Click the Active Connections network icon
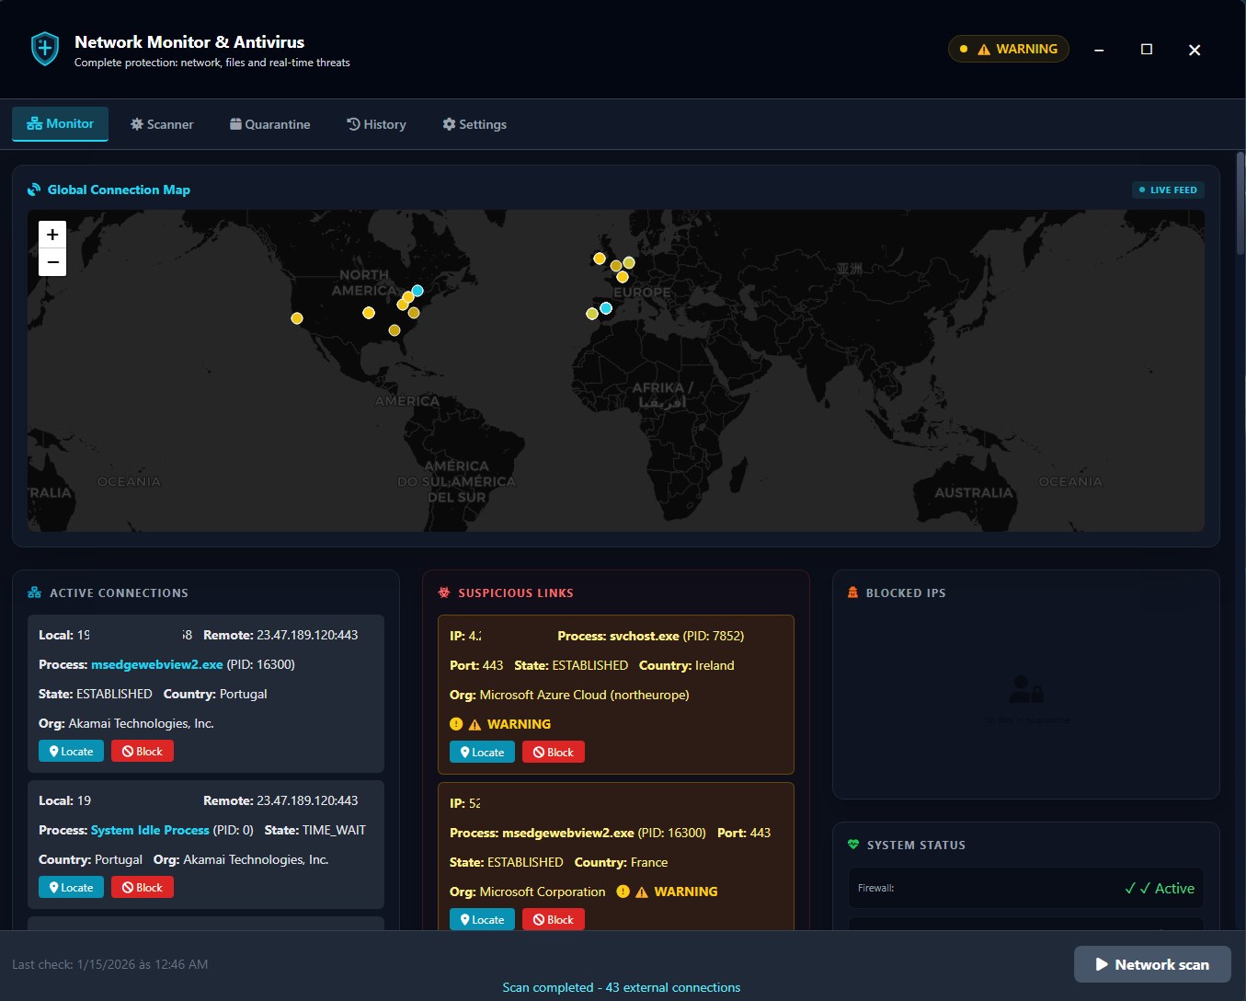The height and width of the screenshot is (1001, 1246). (35, 593)
